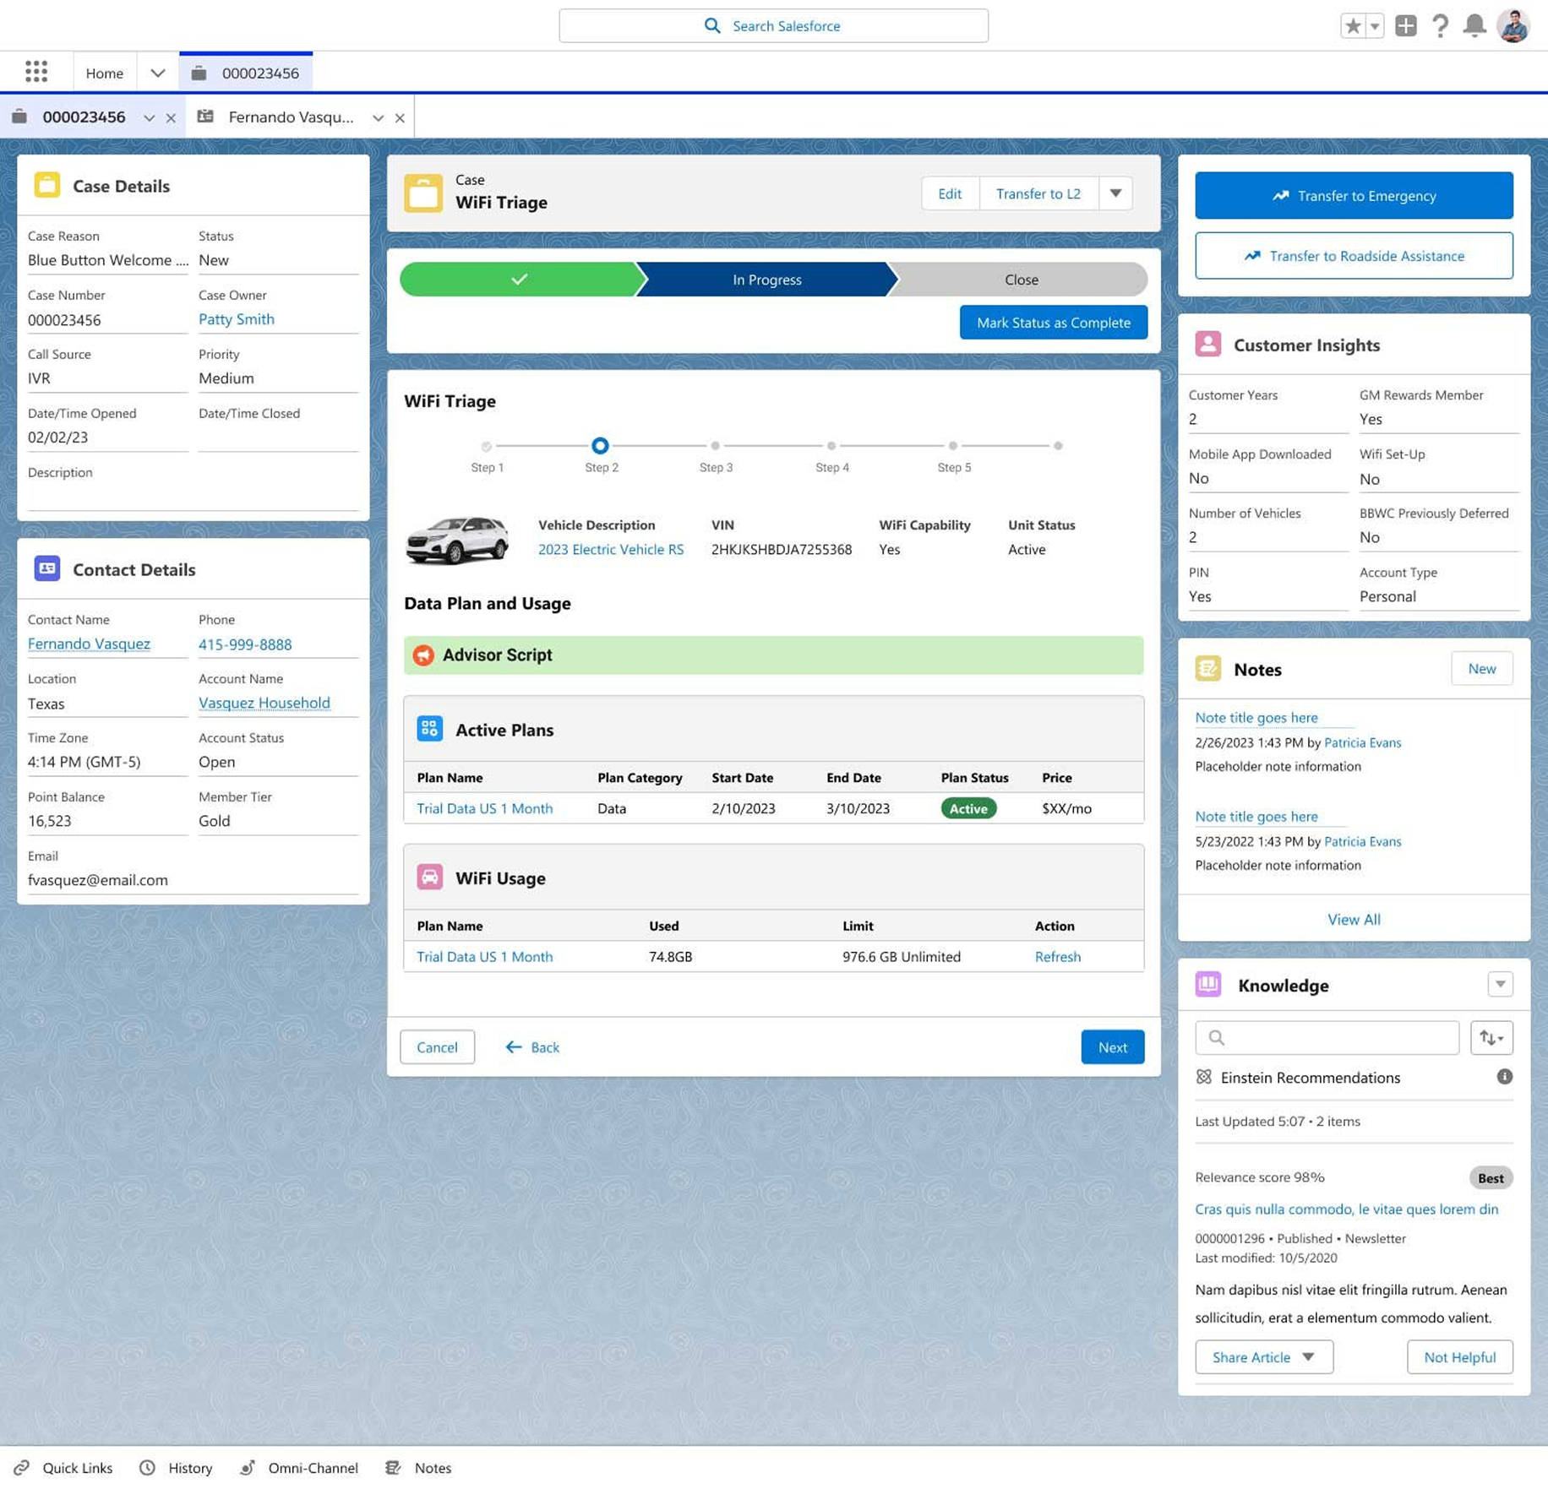Click Transfer to L2 button
Screen dimensions: 1548x1489
pos(1038,193)
